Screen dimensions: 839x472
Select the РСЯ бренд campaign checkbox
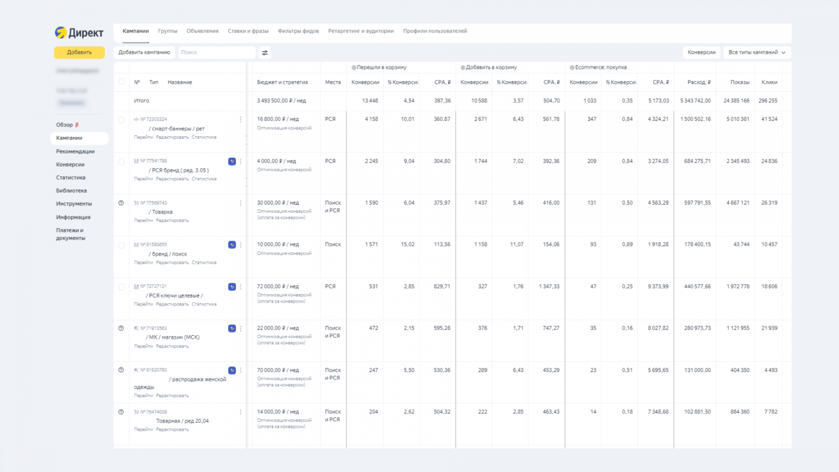tap(121, 162)
